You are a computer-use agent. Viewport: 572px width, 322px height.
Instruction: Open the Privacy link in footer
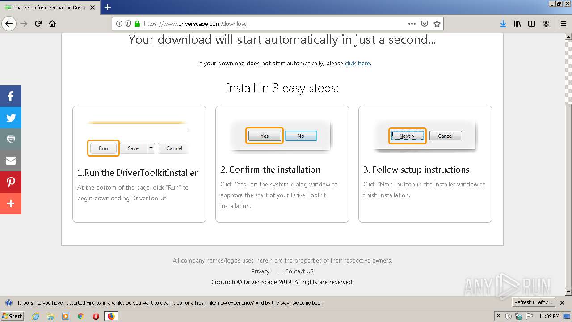tap(261, 271)
